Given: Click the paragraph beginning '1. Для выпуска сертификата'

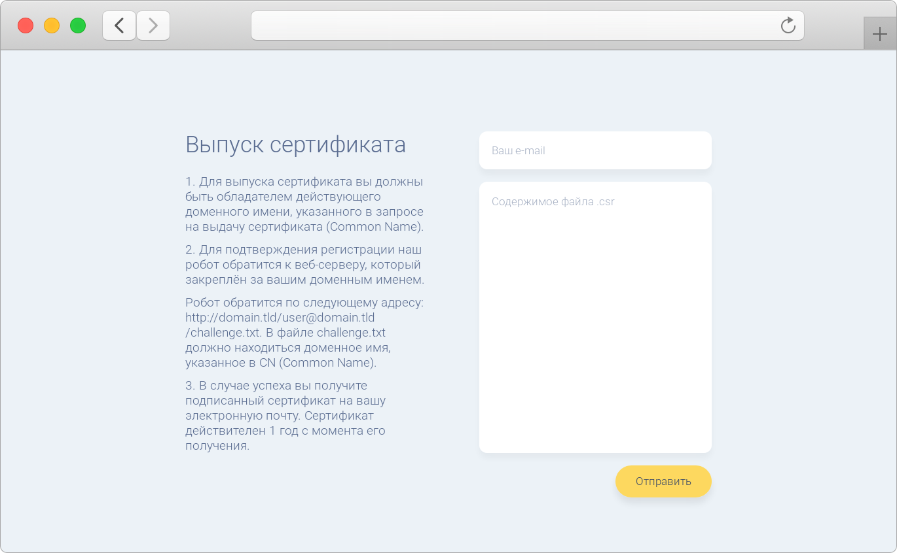Looking at the screenshot, I should click(304, 205).
